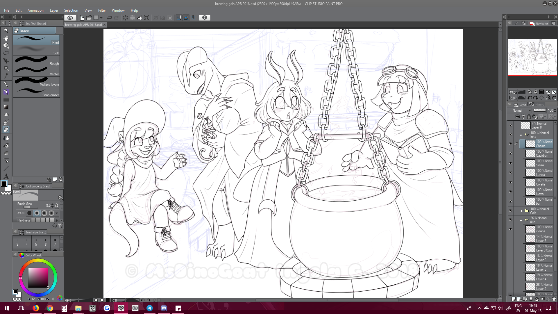Image resolution: width=558 pixels, height=314 pixels.
Task: Select the Zoom magnifier tool
Action: click(6, 31)
